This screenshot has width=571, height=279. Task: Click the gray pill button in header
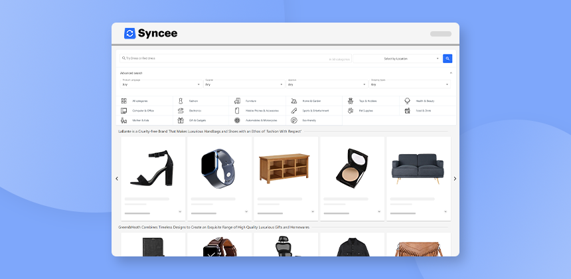[x=441, y=34]
